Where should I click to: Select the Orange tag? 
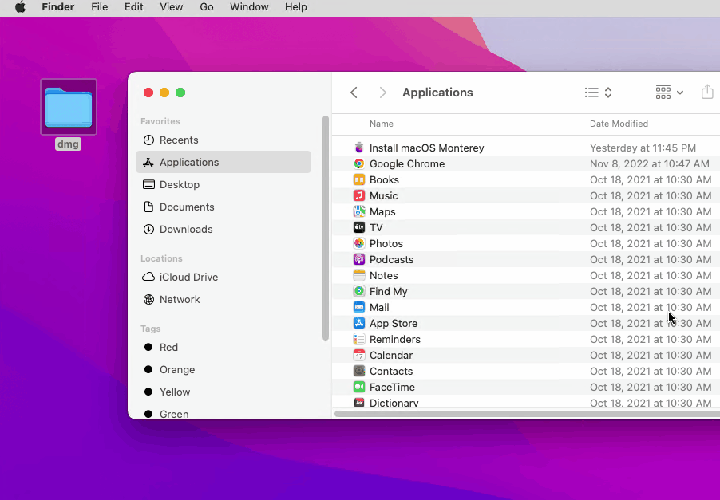coord(224,370)
